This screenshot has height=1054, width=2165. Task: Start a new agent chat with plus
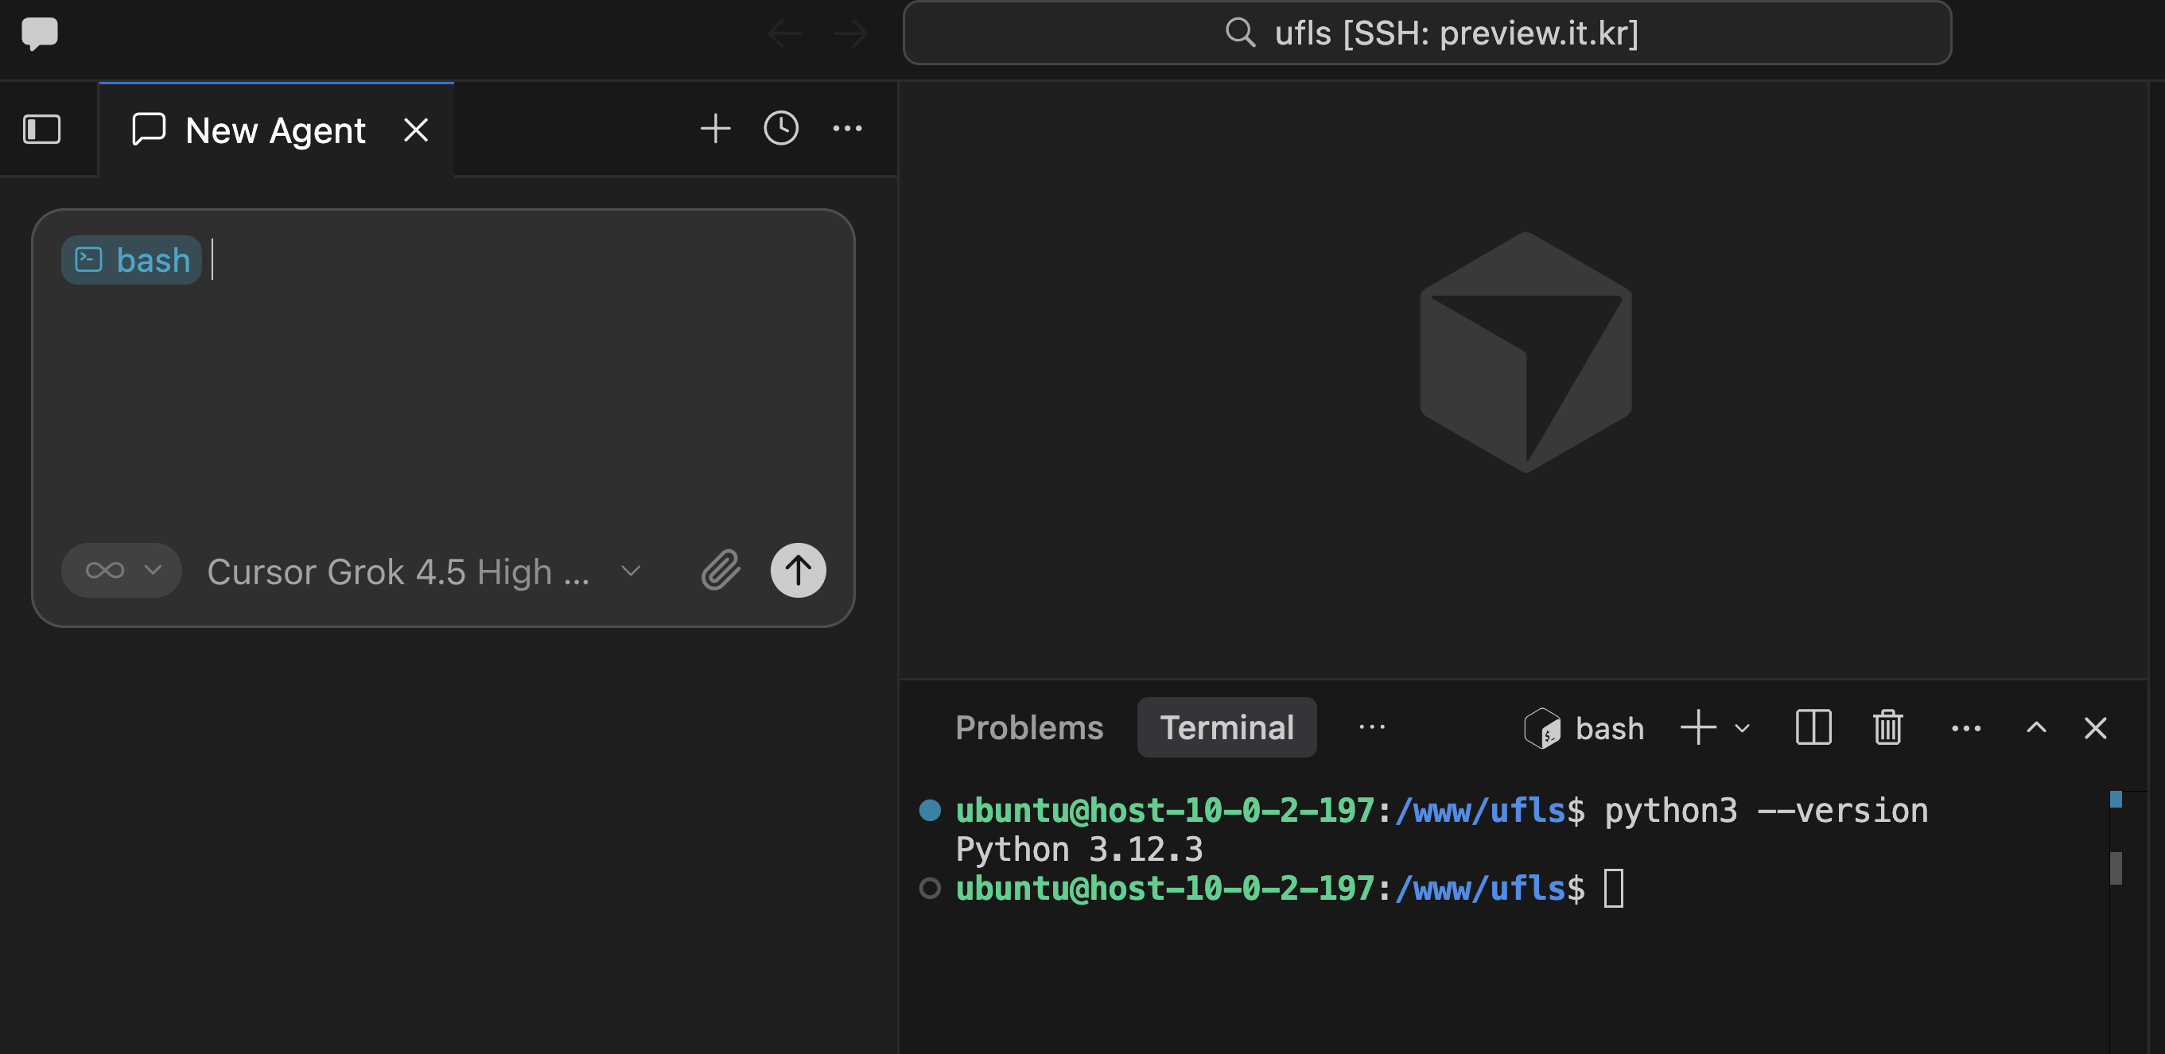coord(715,129)
